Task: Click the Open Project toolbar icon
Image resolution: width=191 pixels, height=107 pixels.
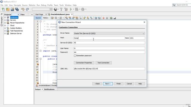Action: (12, 9)
